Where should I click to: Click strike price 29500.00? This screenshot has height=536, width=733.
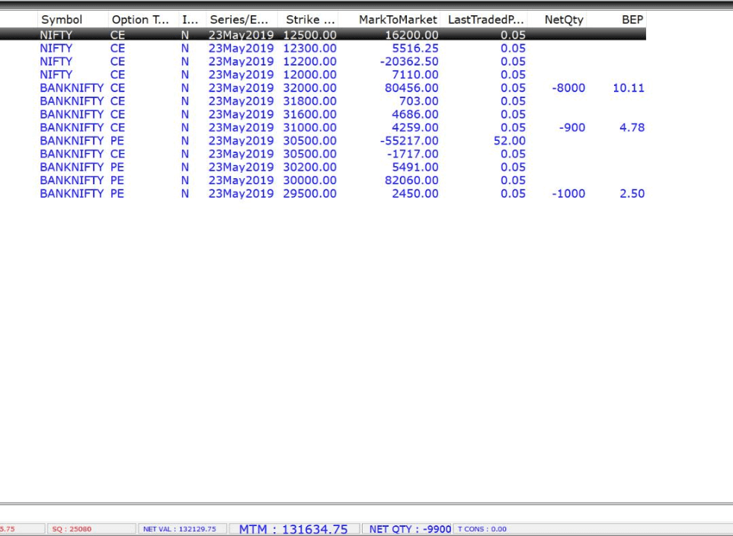coord(310,193)
